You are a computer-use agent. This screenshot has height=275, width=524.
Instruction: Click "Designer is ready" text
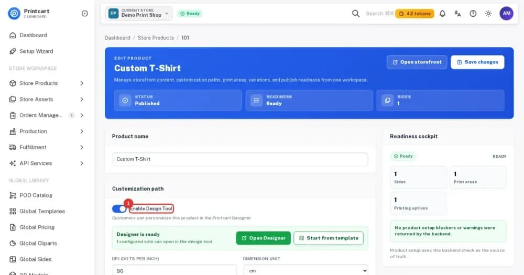[138, 234]
